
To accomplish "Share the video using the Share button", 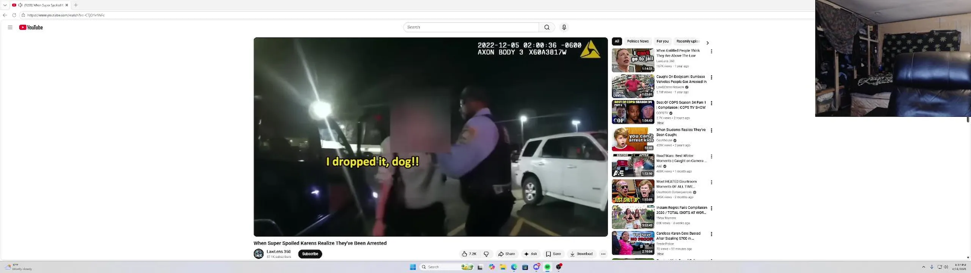I will (x=507, y=254).
